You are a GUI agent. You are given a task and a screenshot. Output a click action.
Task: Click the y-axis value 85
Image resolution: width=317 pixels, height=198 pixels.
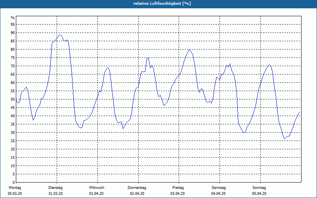click(x=13, y=41)
